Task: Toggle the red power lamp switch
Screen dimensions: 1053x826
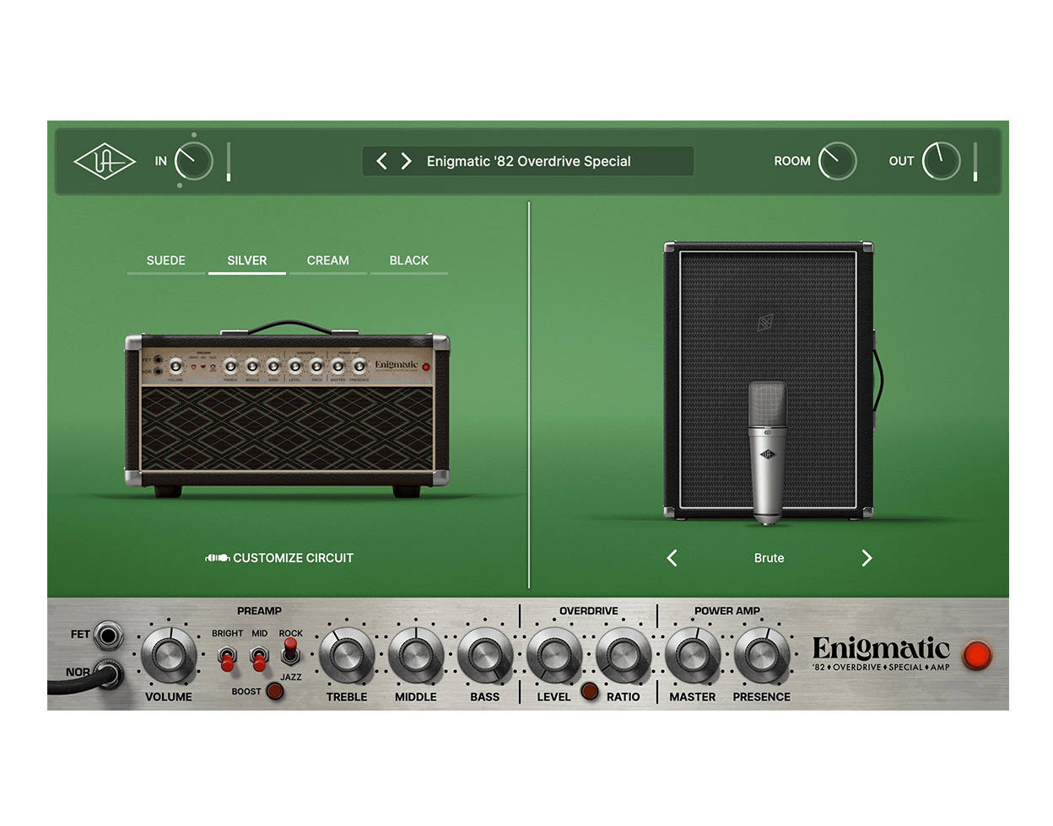Action: click(x=977, y=655)
